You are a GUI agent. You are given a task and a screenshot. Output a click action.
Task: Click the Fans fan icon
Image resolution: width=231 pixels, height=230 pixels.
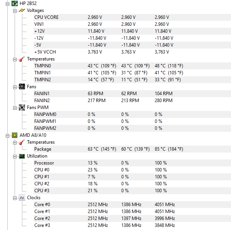pyautogui.click(x=22, y=87)
